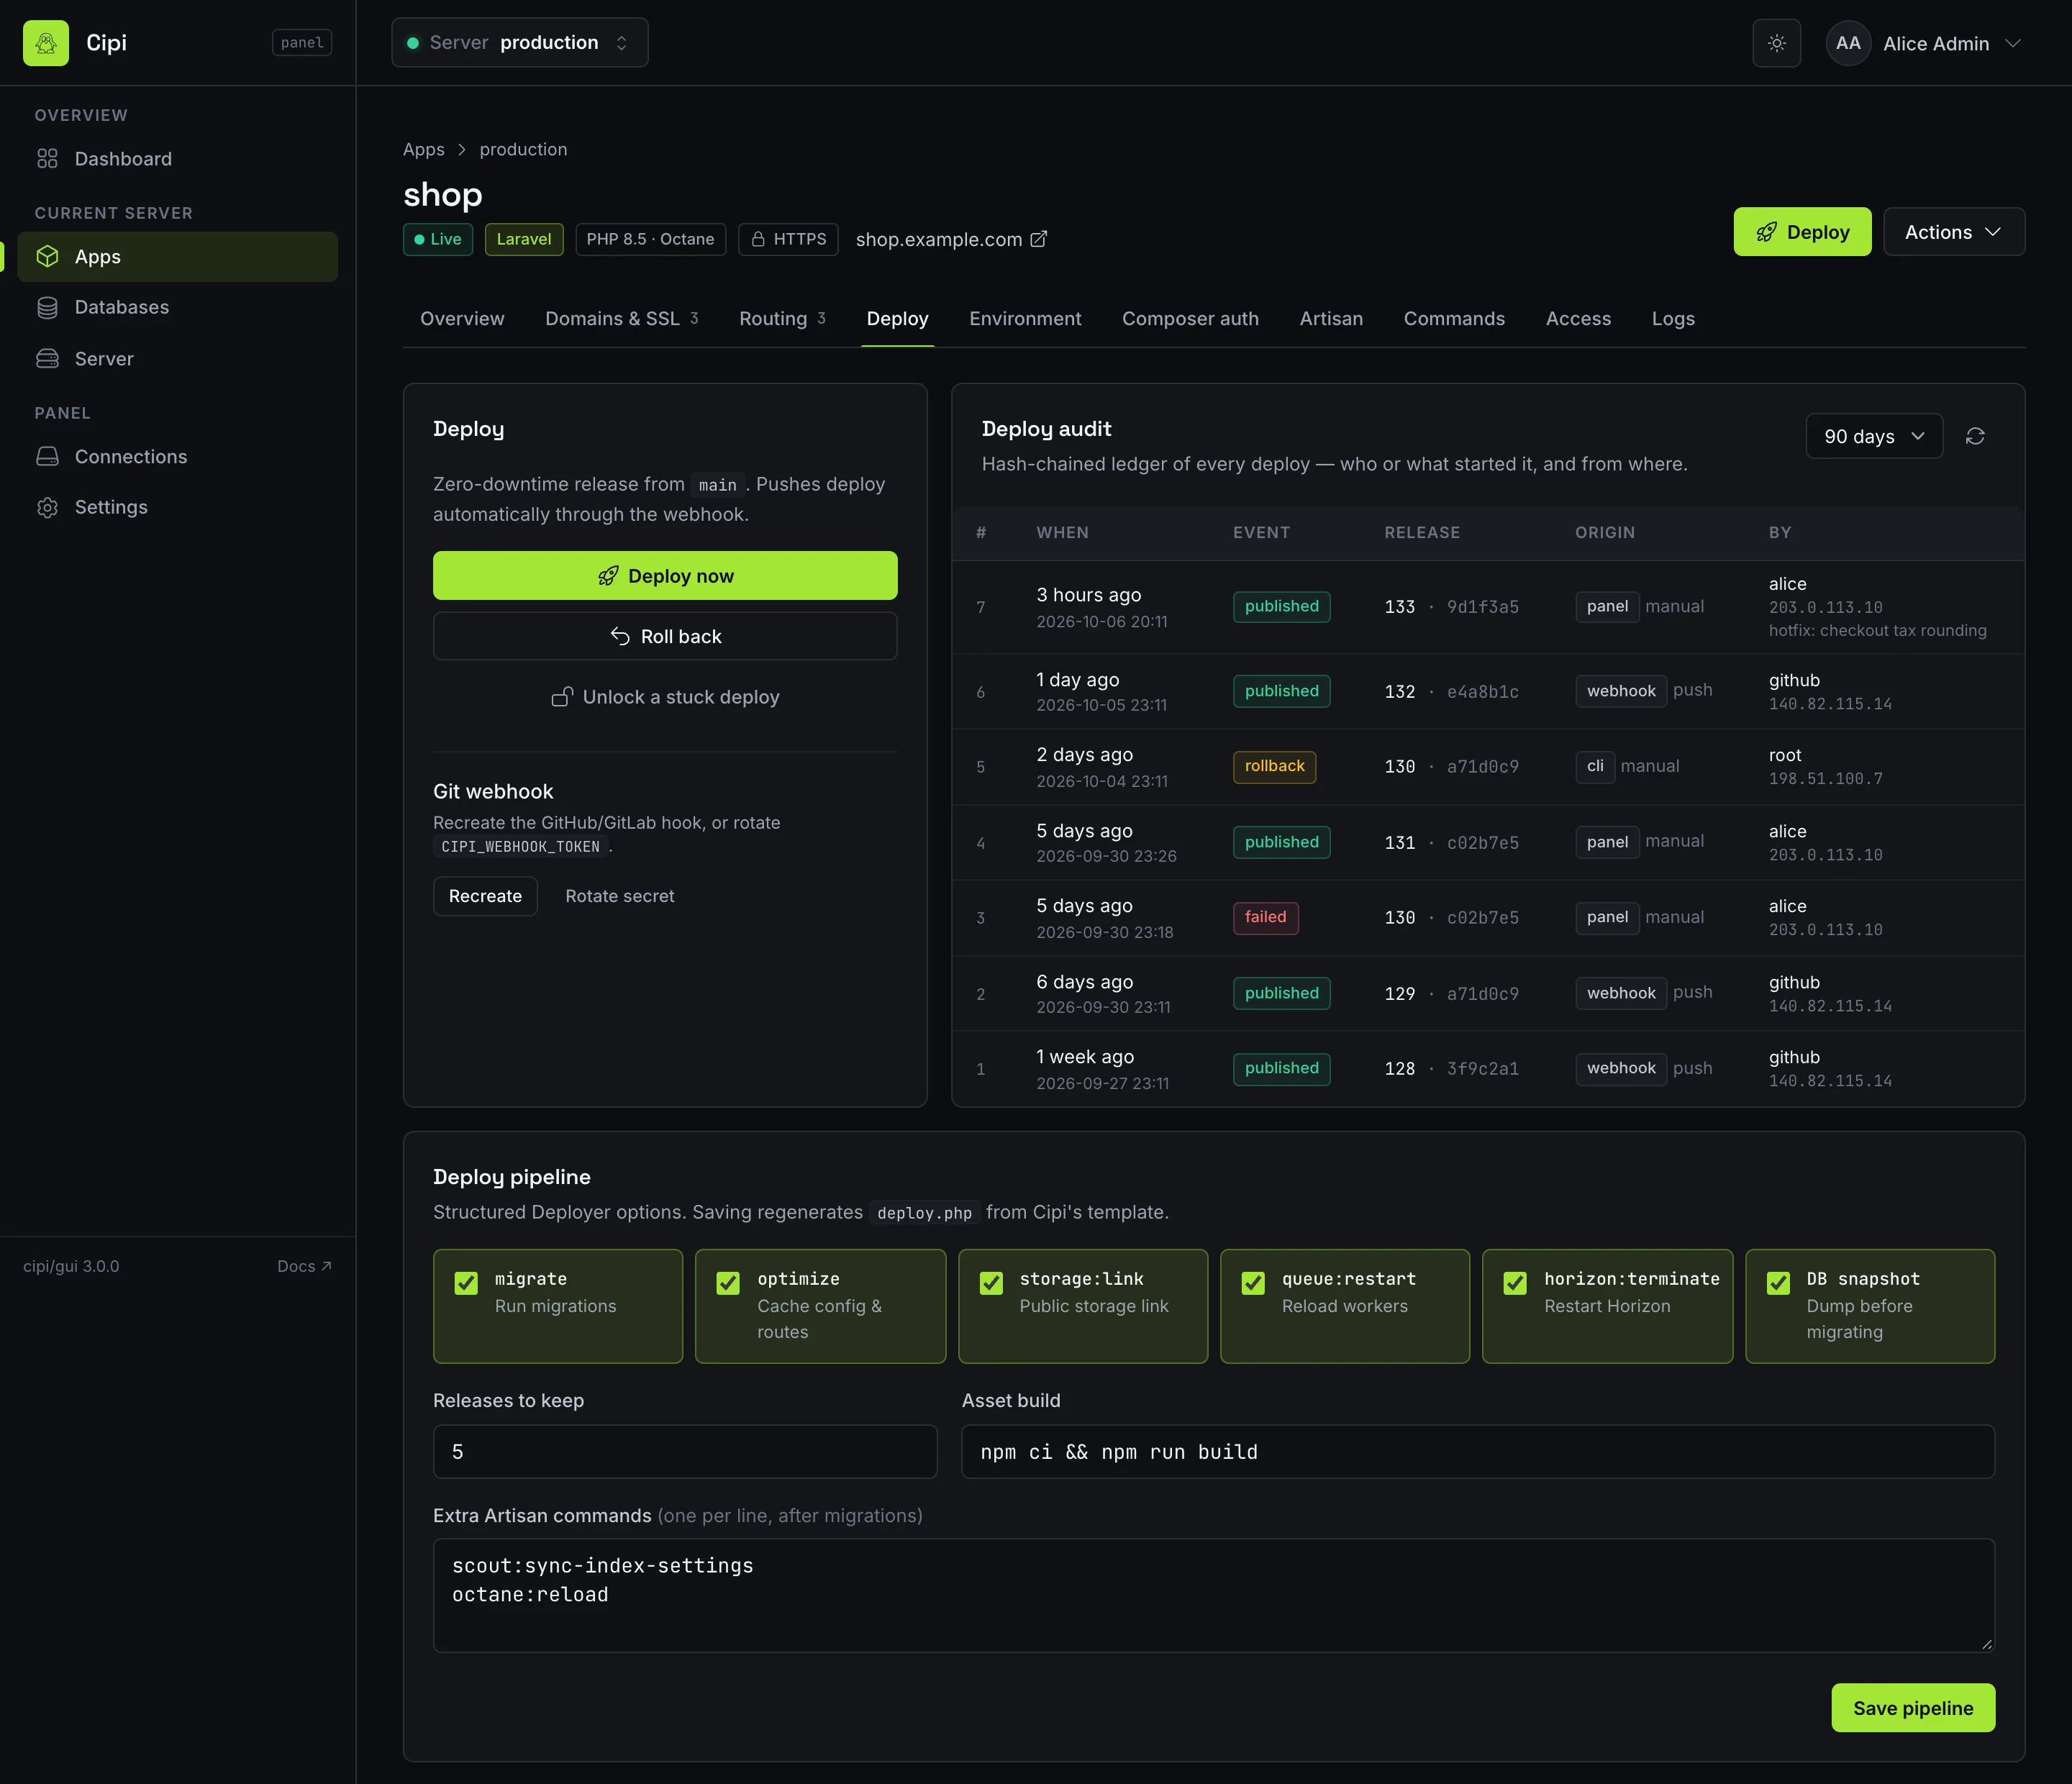The height and width of the screenshot is (1784, 2072).
Task: Click the Recreate webhook button
Action: (485, 896)
